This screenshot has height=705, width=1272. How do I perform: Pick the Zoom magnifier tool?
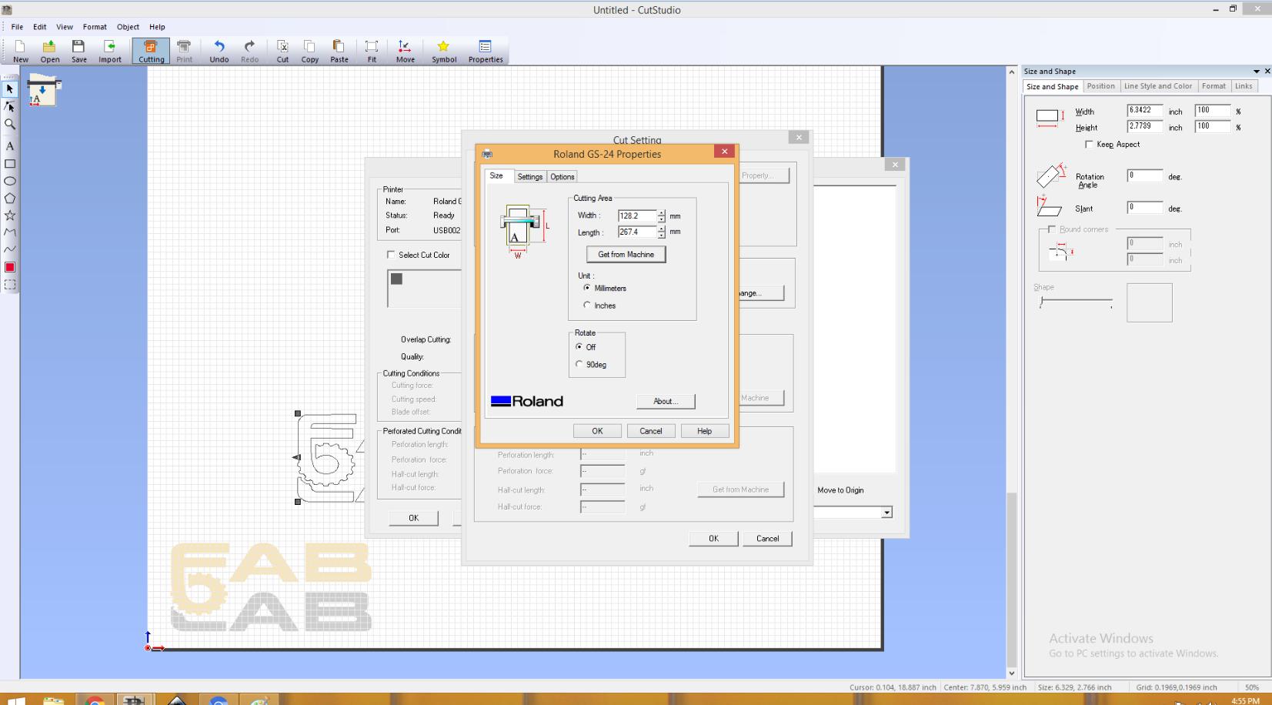coord(10,124)
